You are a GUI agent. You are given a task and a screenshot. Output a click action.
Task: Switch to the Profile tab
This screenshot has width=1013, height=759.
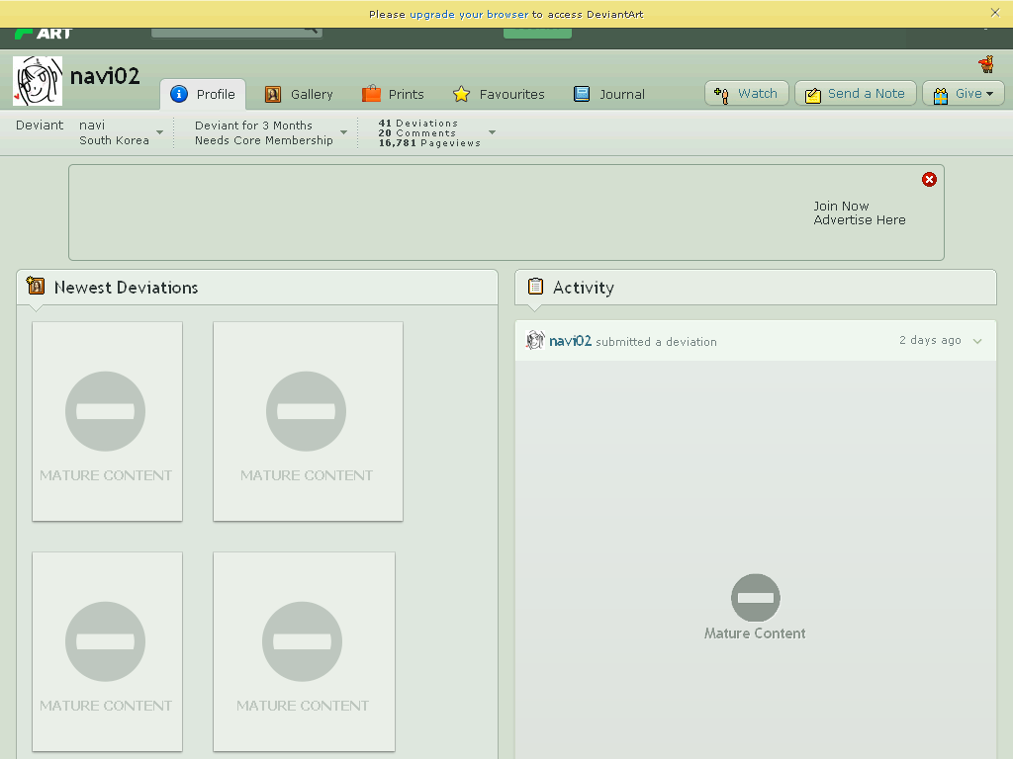click(x=203, y=94)
